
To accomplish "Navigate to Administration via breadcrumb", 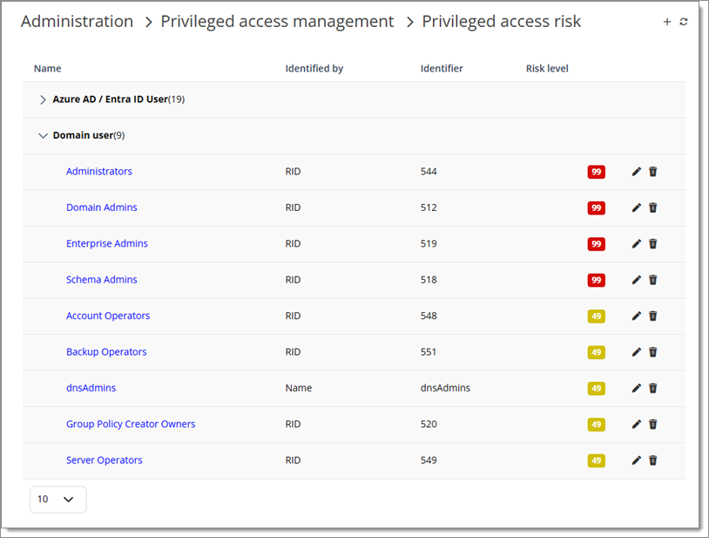I will click(77, 21).
